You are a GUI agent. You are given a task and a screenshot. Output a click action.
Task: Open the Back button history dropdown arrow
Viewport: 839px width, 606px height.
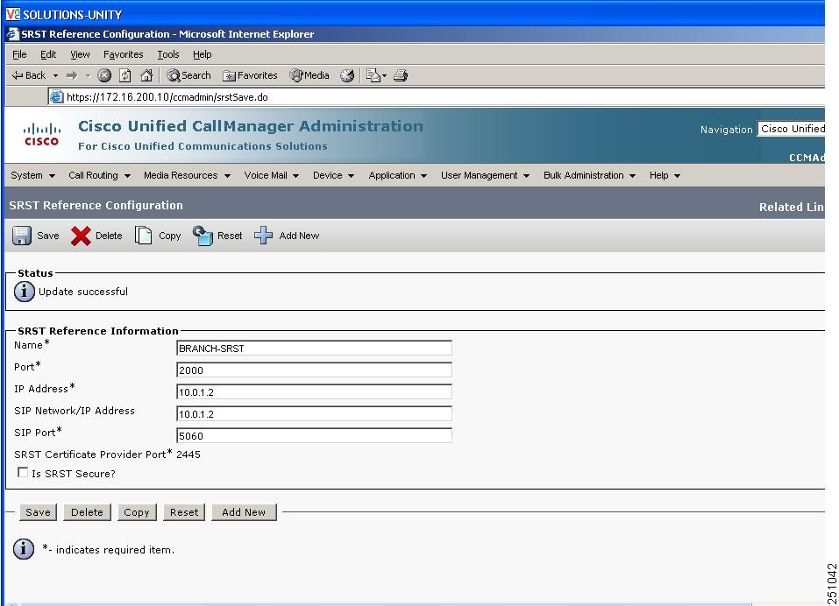(55, 76)
